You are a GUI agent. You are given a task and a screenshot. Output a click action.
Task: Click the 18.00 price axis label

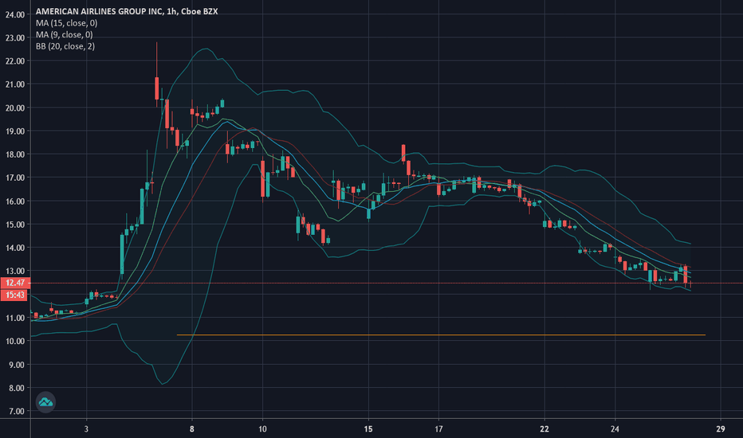15,154
